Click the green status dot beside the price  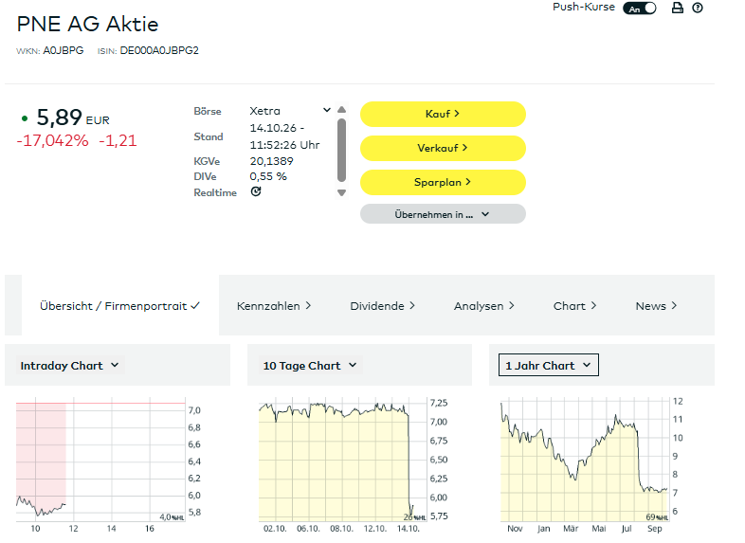click(25, 118)
